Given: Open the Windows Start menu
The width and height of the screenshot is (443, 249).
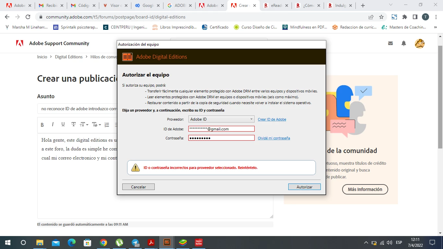Looking at the screenshot, I should (x=7, y=242).
